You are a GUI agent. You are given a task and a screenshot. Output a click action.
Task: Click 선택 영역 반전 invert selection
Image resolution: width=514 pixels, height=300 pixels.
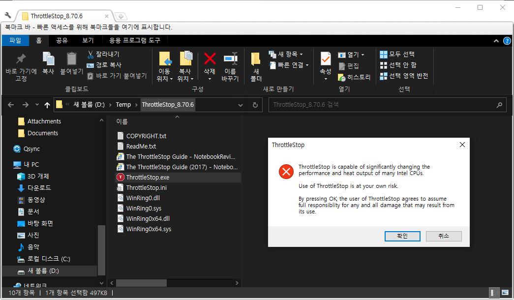tap(404, 76)
